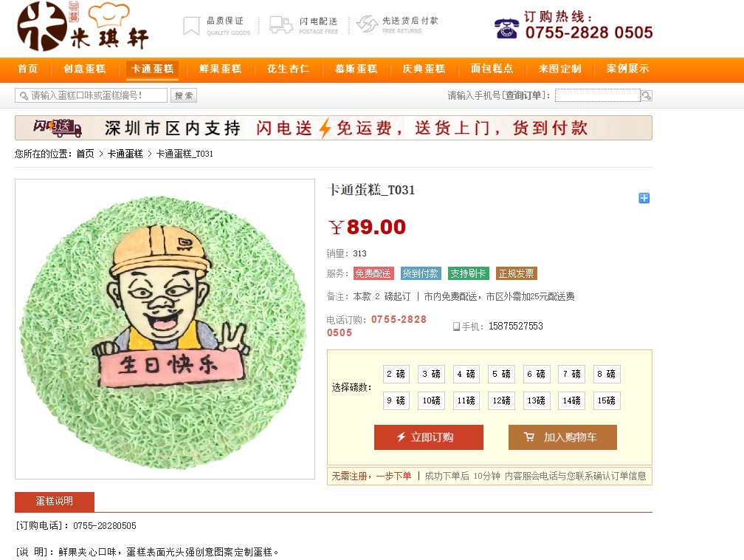
Task: Click the 闪电送 free shipping banner
Action: (x=334, y=128)
